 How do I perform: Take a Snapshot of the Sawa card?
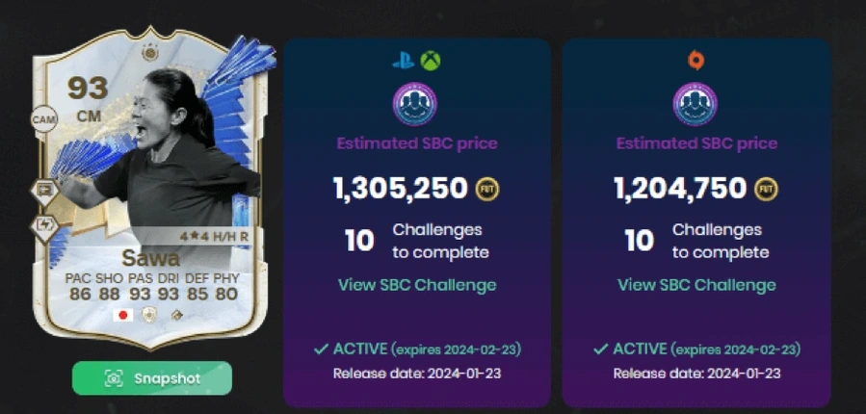coord(152,378)
